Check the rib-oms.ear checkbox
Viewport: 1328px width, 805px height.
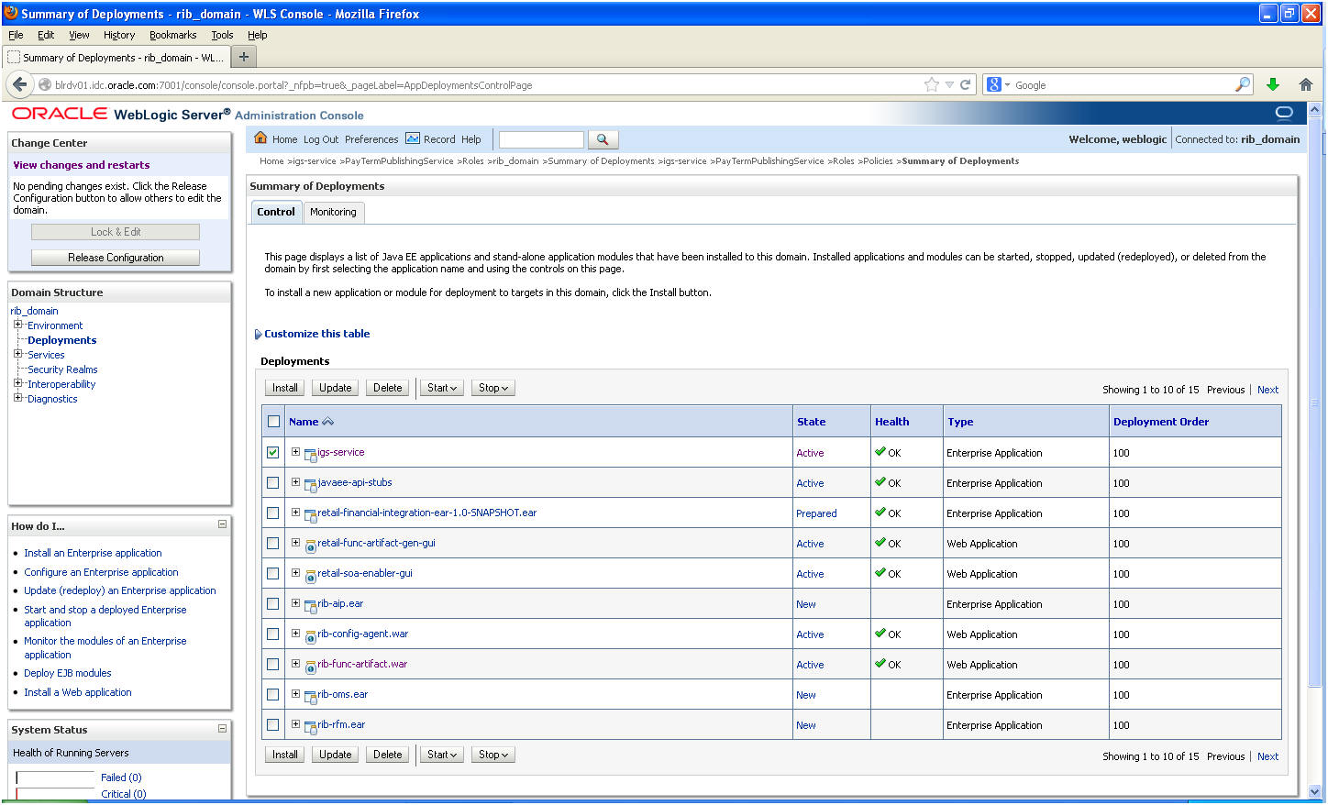pos(273,694)
